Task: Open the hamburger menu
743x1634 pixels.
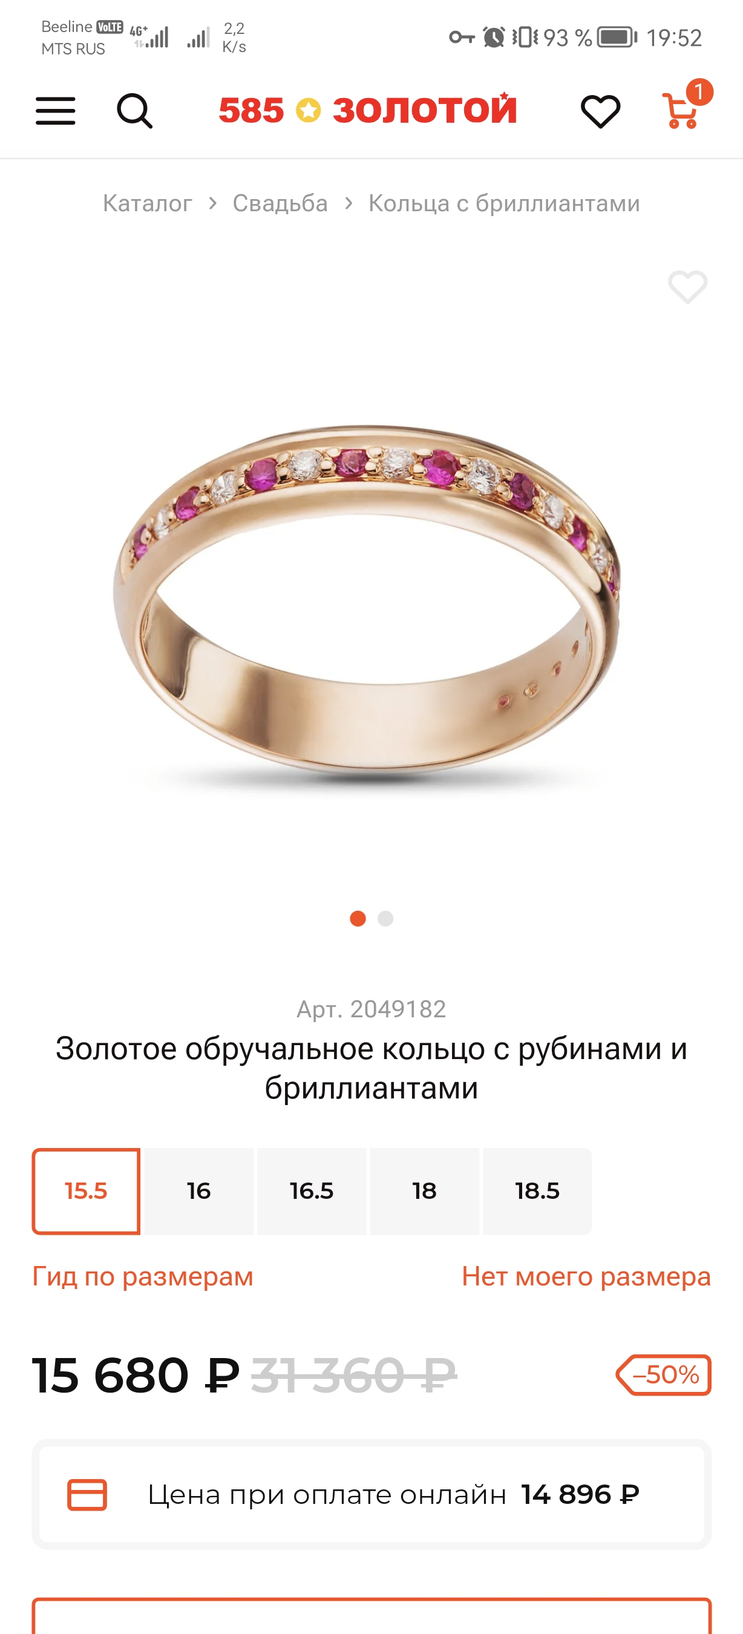Action: [55, 111]
